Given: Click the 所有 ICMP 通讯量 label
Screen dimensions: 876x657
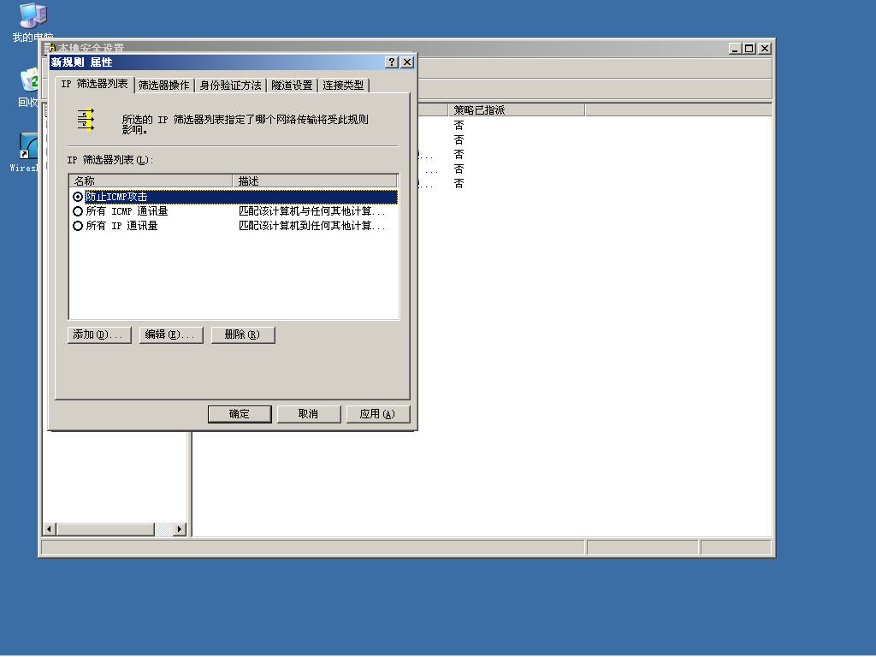Looking at the screenshot, I should (x=127, y=211).
